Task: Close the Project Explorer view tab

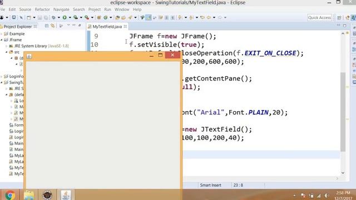Action: 35,27
